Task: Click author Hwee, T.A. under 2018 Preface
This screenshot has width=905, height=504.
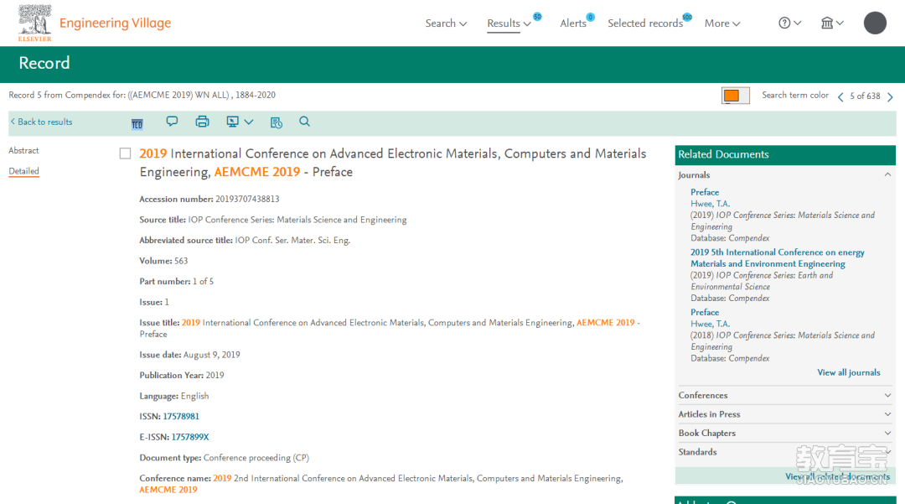Action: pos(710,324)
